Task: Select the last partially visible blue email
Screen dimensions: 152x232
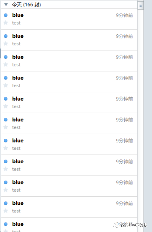Action: click(x=69, y=225)
